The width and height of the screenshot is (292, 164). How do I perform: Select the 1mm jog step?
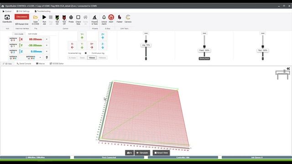82,58
